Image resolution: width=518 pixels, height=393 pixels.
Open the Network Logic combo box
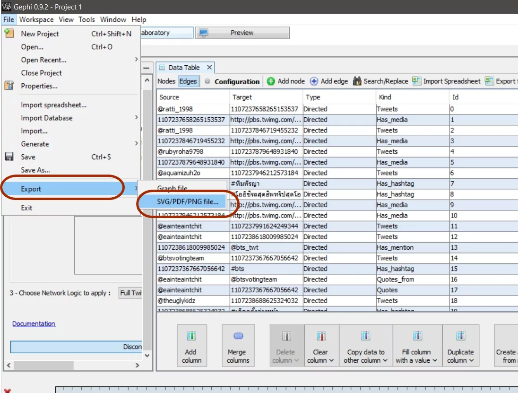tap(130, 293)
